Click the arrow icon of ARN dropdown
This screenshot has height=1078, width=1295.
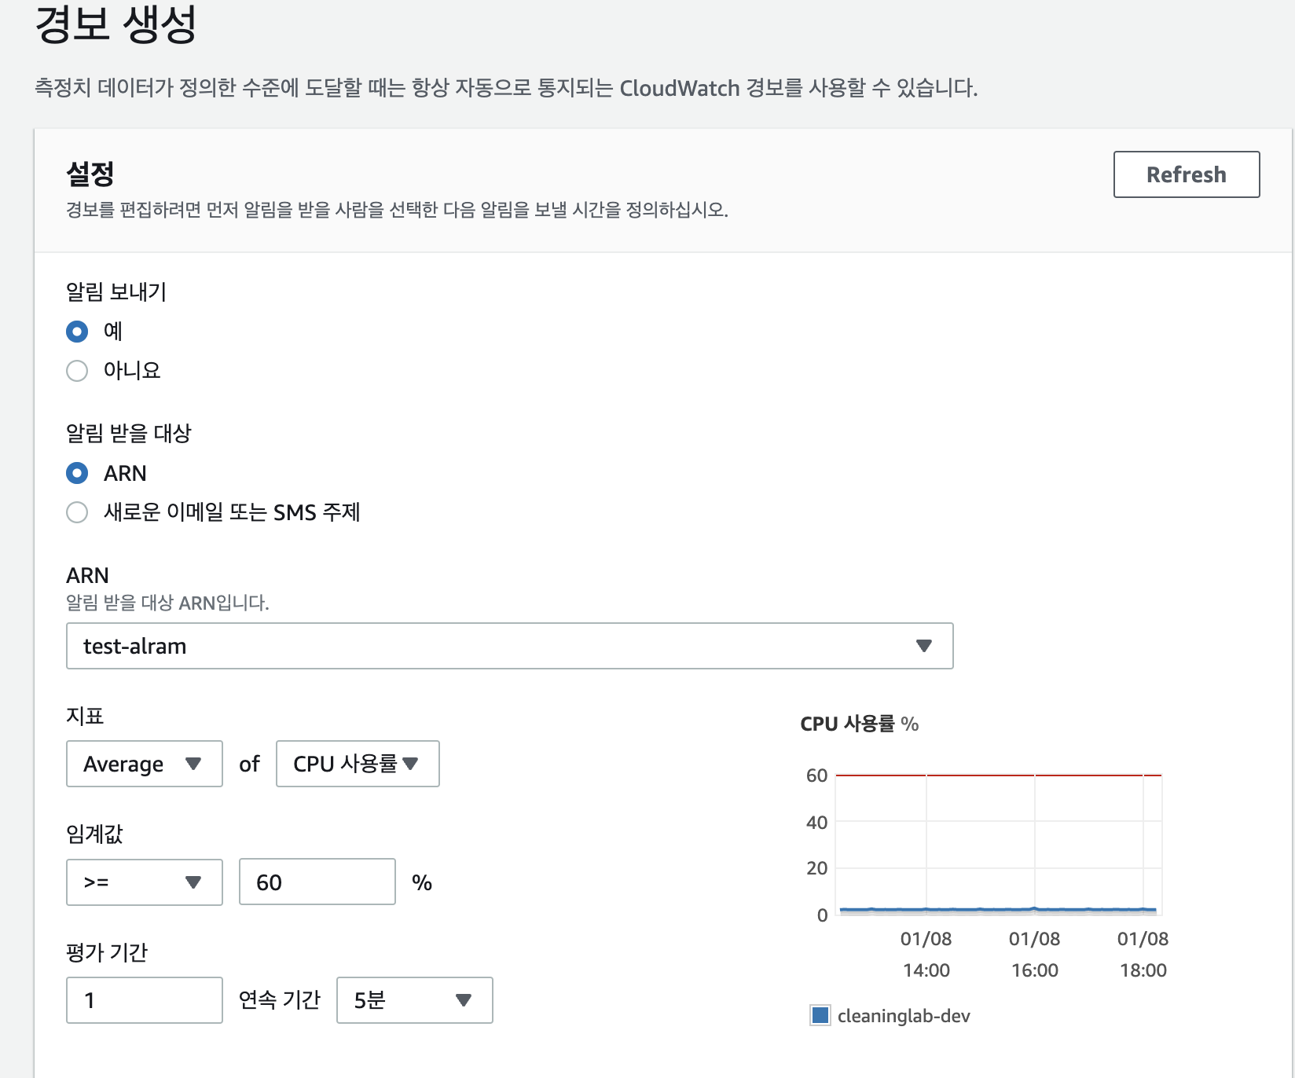click(924, 646)
